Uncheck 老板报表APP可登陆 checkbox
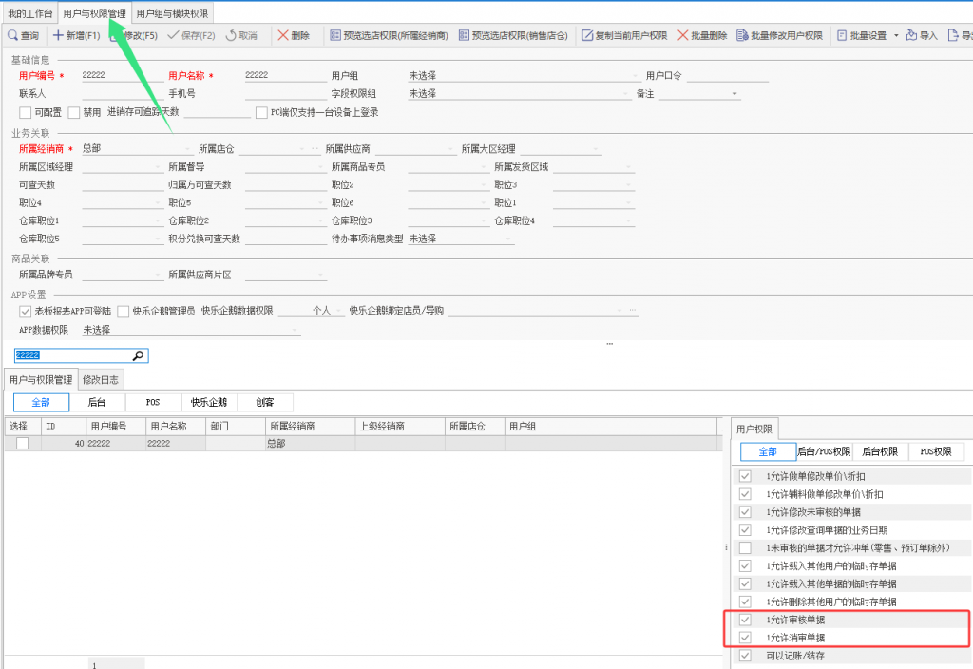This screenshot has height=669, width=973. pos(25,311)
